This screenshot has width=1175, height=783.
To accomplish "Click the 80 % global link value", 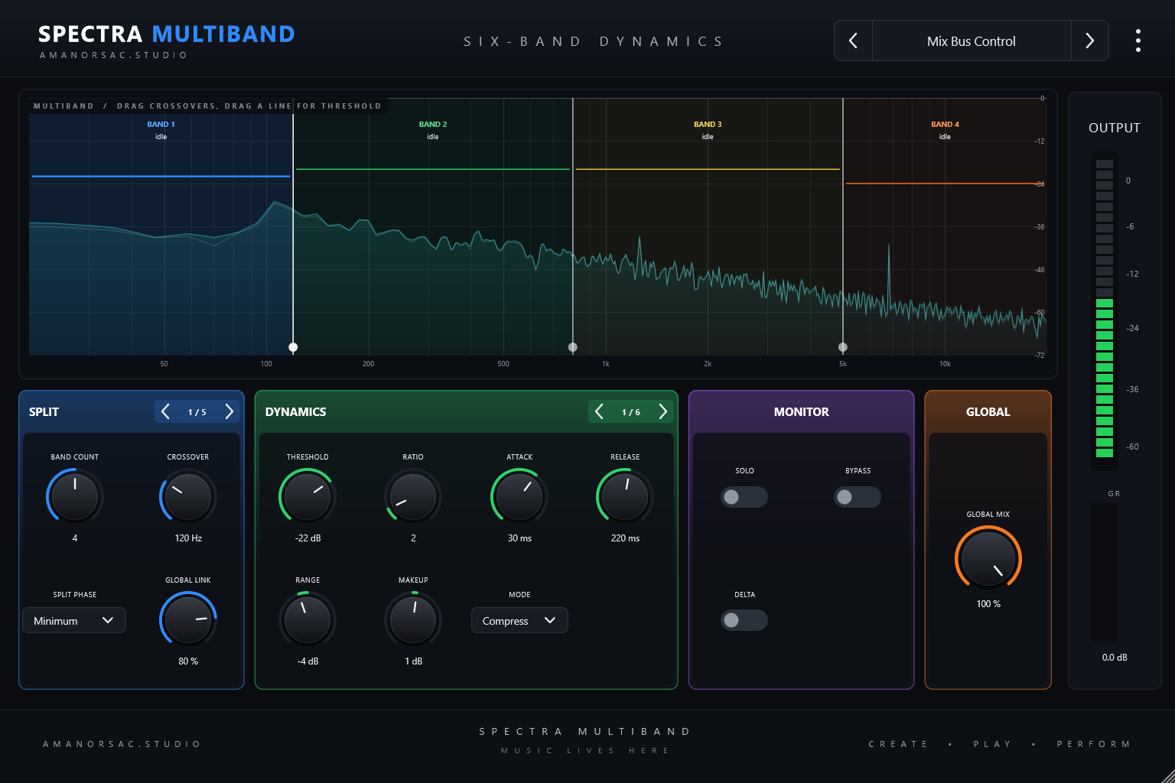I will click(x=188, y=661).
